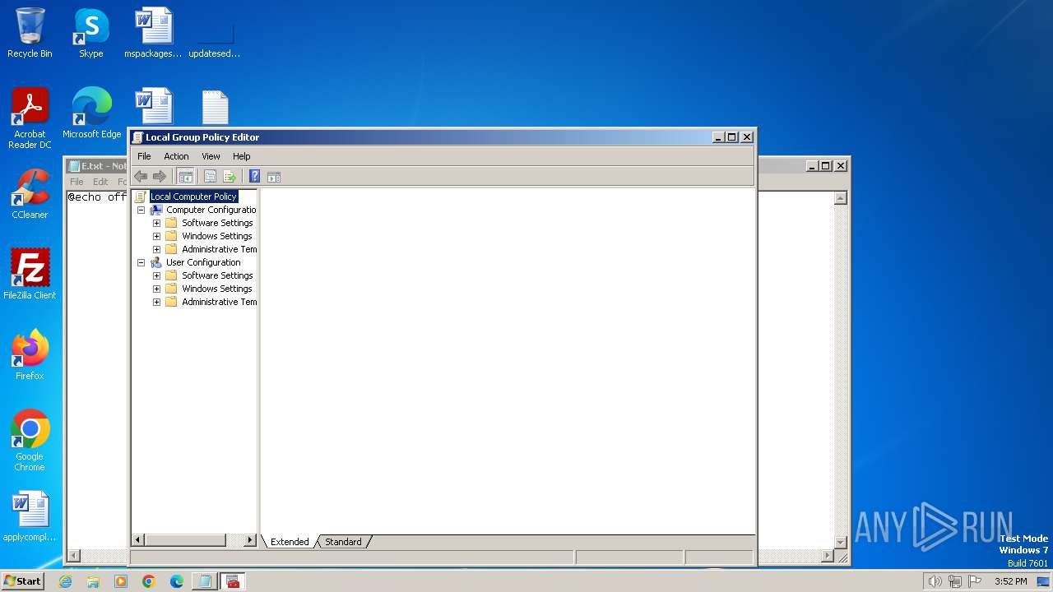The image size is (1053, 592).
Task: Toggle Show/Hide Console Tree toolbar icon
Action: pyautogui.click(x=186, y=176)
